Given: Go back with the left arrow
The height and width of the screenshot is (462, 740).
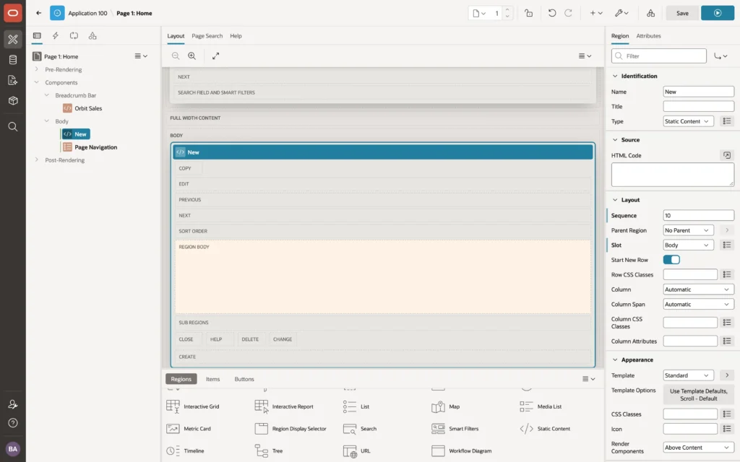Looking at the screenshot, I should 39,13.
